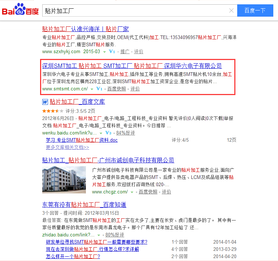
Task: Click the star rating of 3.5/5 result
Action: coord(53,111)
